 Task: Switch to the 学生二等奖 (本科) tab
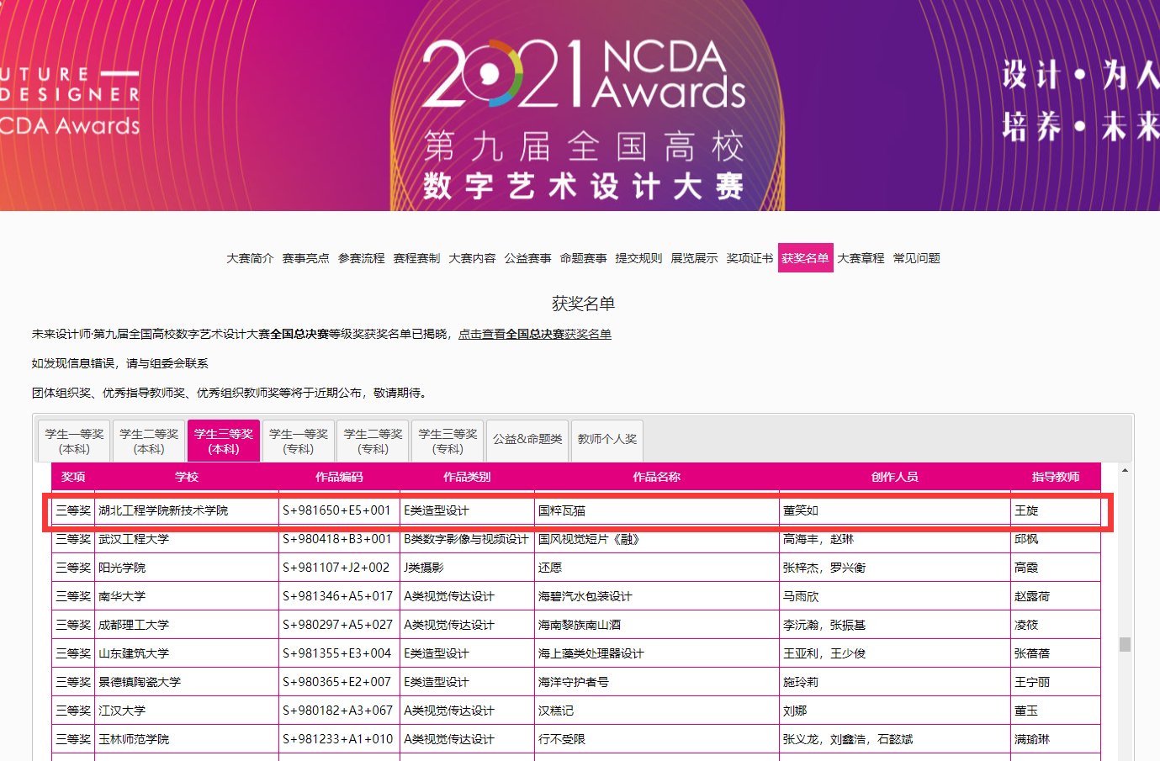149,441
